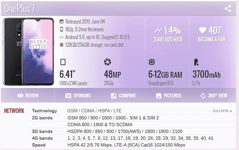The width and height of the screenshot is (239, 150).
Task: Open the 360° View tab
Action: [x=214, y=95]
